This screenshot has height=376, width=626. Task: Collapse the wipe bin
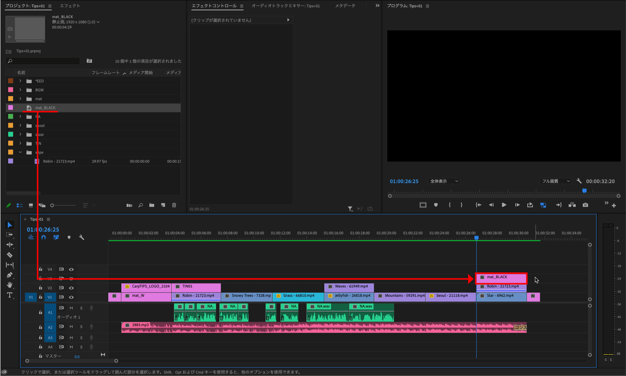tap(20, 152)
